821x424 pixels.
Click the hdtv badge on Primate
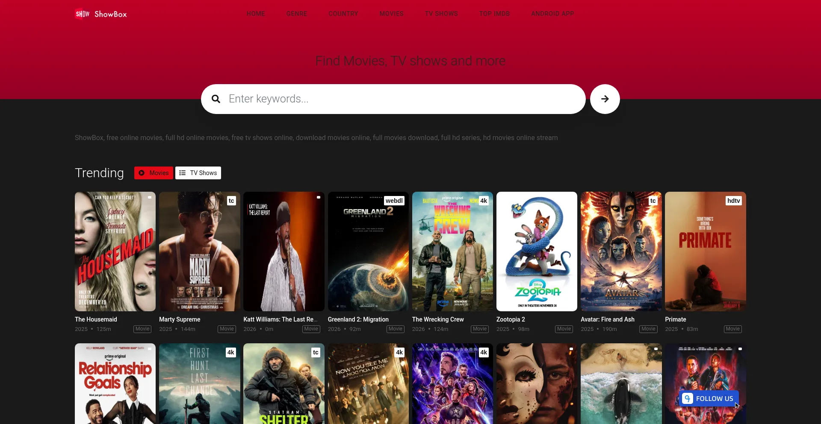(734, 201)
